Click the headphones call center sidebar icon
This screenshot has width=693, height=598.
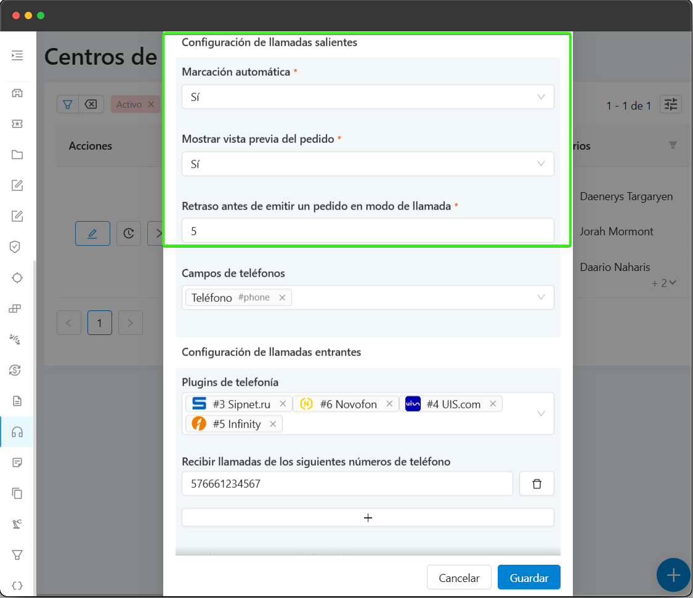(x=17, y=432)
